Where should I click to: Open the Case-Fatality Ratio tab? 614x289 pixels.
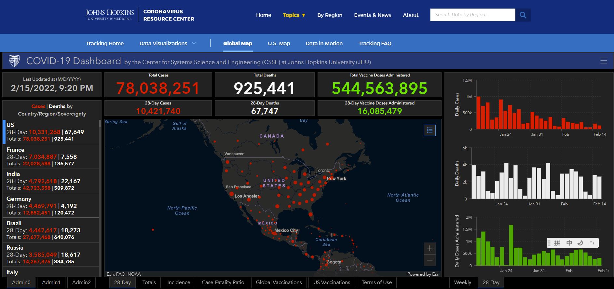point(223,282)
